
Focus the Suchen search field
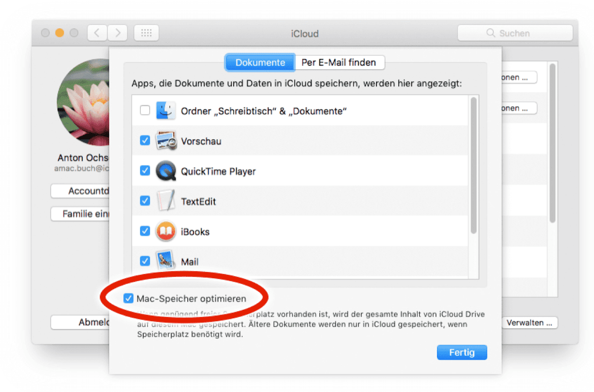coord(515,33)
